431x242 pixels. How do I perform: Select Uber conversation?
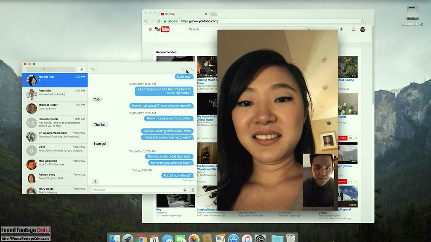[55, 151]
